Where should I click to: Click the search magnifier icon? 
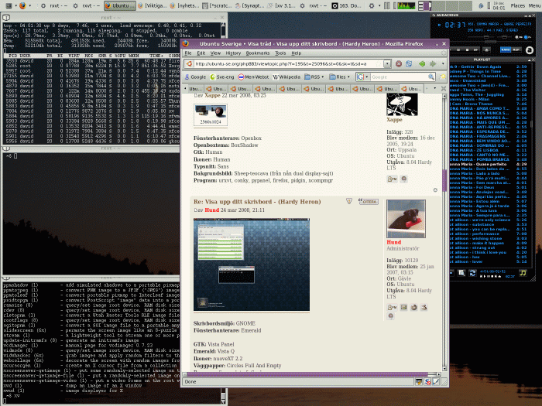[x=431, y=77]
